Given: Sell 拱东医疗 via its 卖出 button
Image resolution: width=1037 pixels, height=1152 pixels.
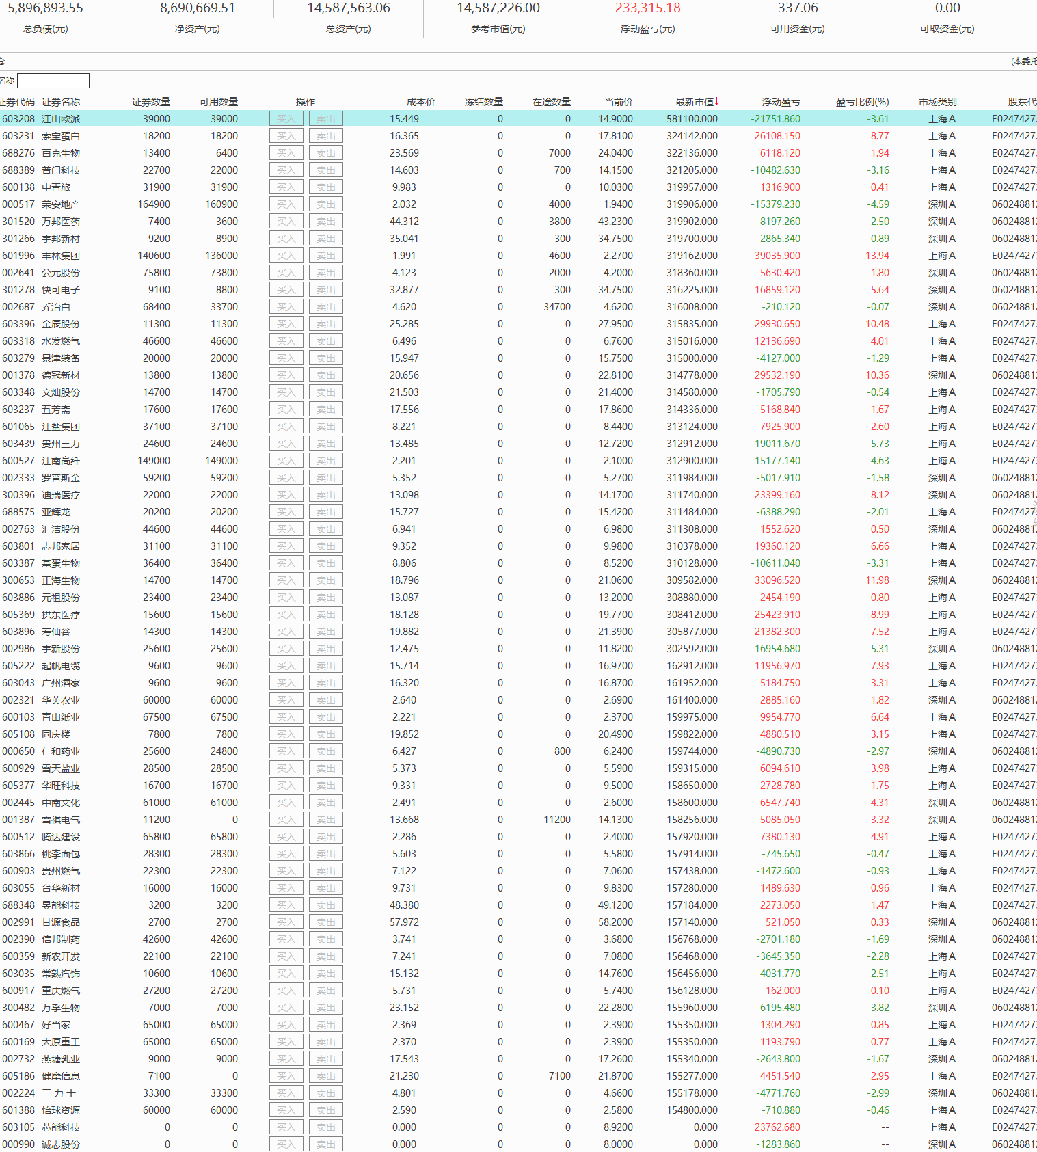Looking at the screenshot, I should (326, 615).
